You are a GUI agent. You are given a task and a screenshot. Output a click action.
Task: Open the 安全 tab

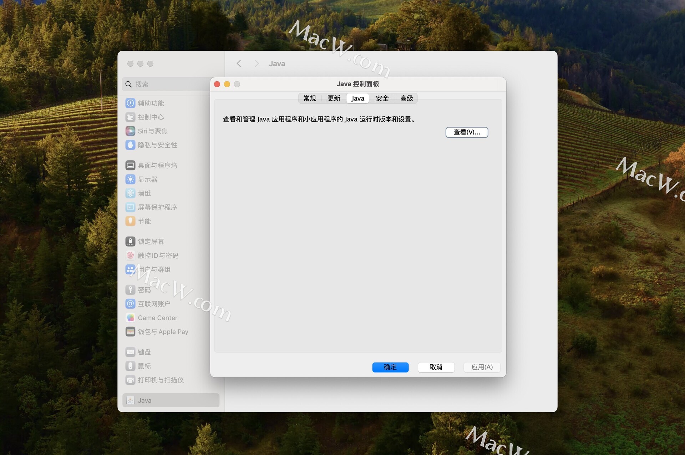382,98
